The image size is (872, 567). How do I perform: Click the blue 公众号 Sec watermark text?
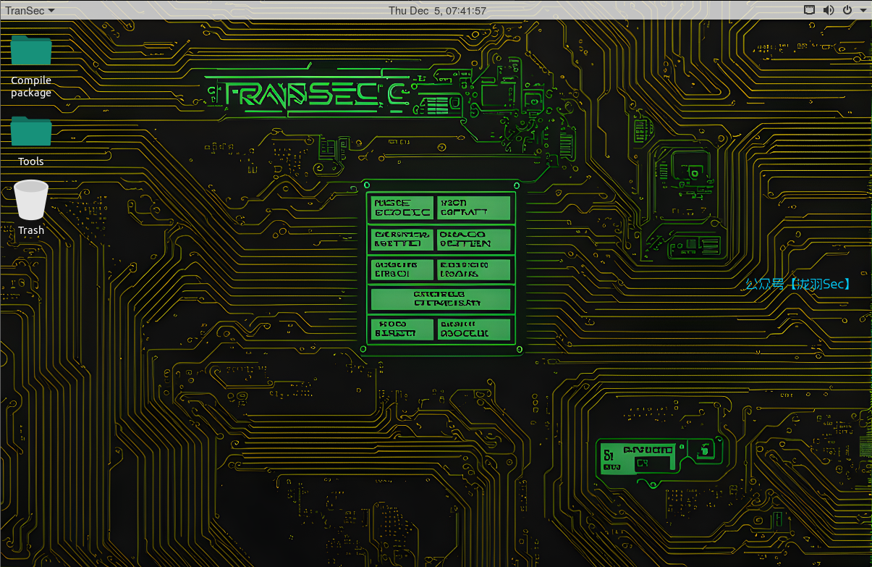pyautogui.click(x=798, y=284)
